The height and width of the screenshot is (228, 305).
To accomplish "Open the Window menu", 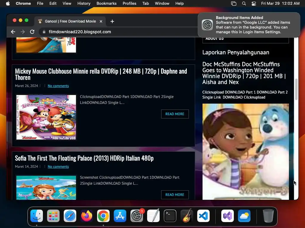I will pos(162,3).
